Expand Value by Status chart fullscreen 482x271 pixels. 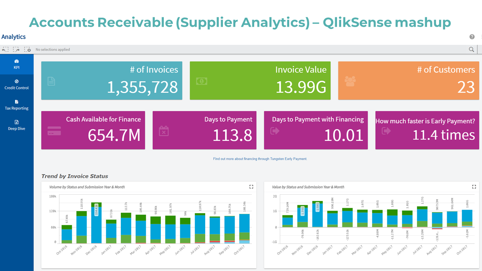[474, 187]
